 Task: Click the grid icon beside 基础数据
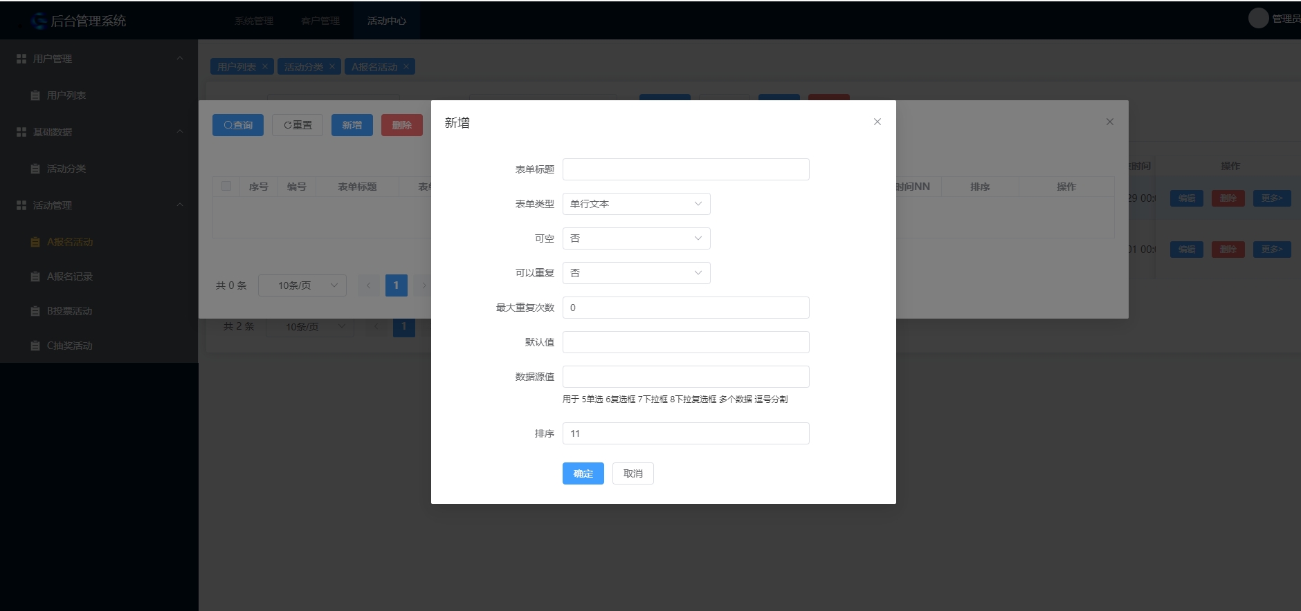click(x=21, y=132)
